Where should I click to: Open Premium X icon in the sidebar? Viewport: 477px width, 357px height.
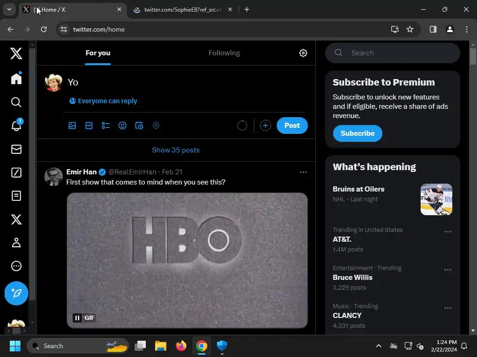pyautogui.click(x=16, y=219)
